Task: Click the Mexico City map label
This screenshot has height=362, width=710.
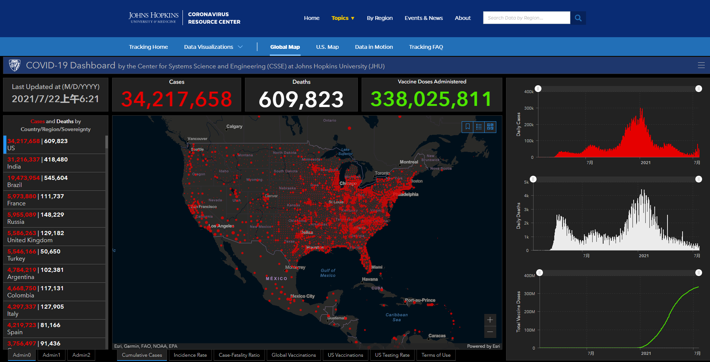Action: 303,296
